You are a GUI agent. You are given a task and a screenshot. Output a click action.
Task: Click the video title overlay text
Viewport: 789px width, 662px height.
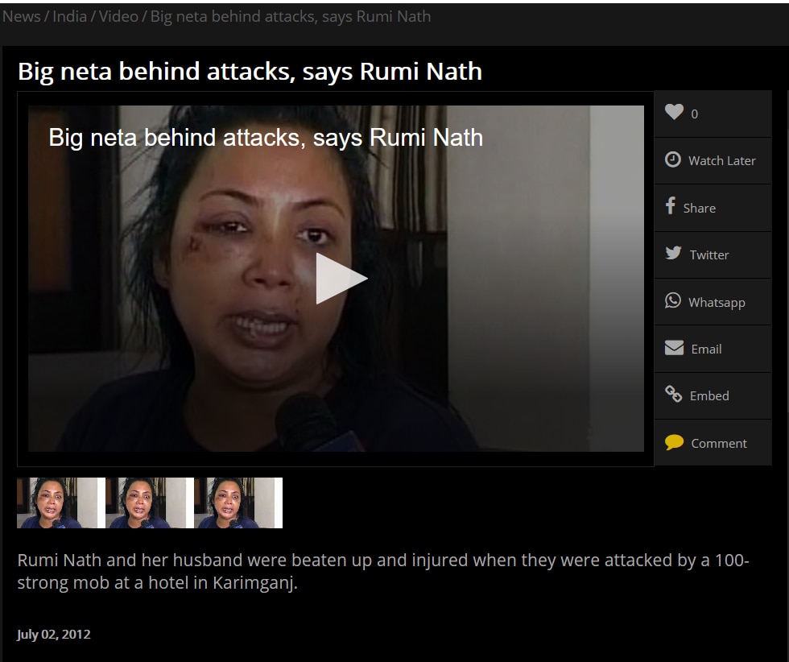(266, 138)
